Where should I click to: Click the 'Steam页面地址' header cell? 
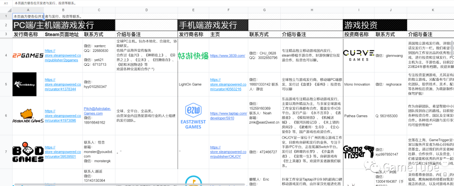(63, 34)
